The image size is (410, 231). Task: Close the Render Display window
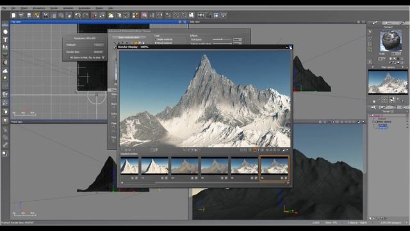tap(290, 47)
